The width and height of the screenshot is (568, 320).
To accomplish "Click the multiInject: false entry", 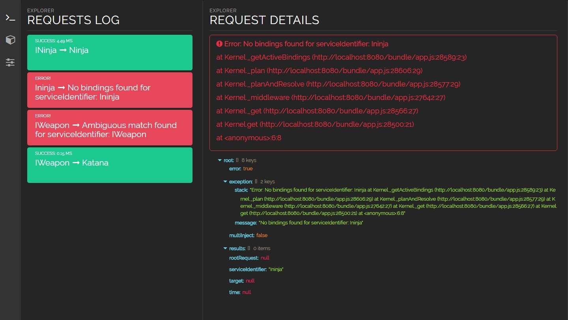I will [248, 235].
